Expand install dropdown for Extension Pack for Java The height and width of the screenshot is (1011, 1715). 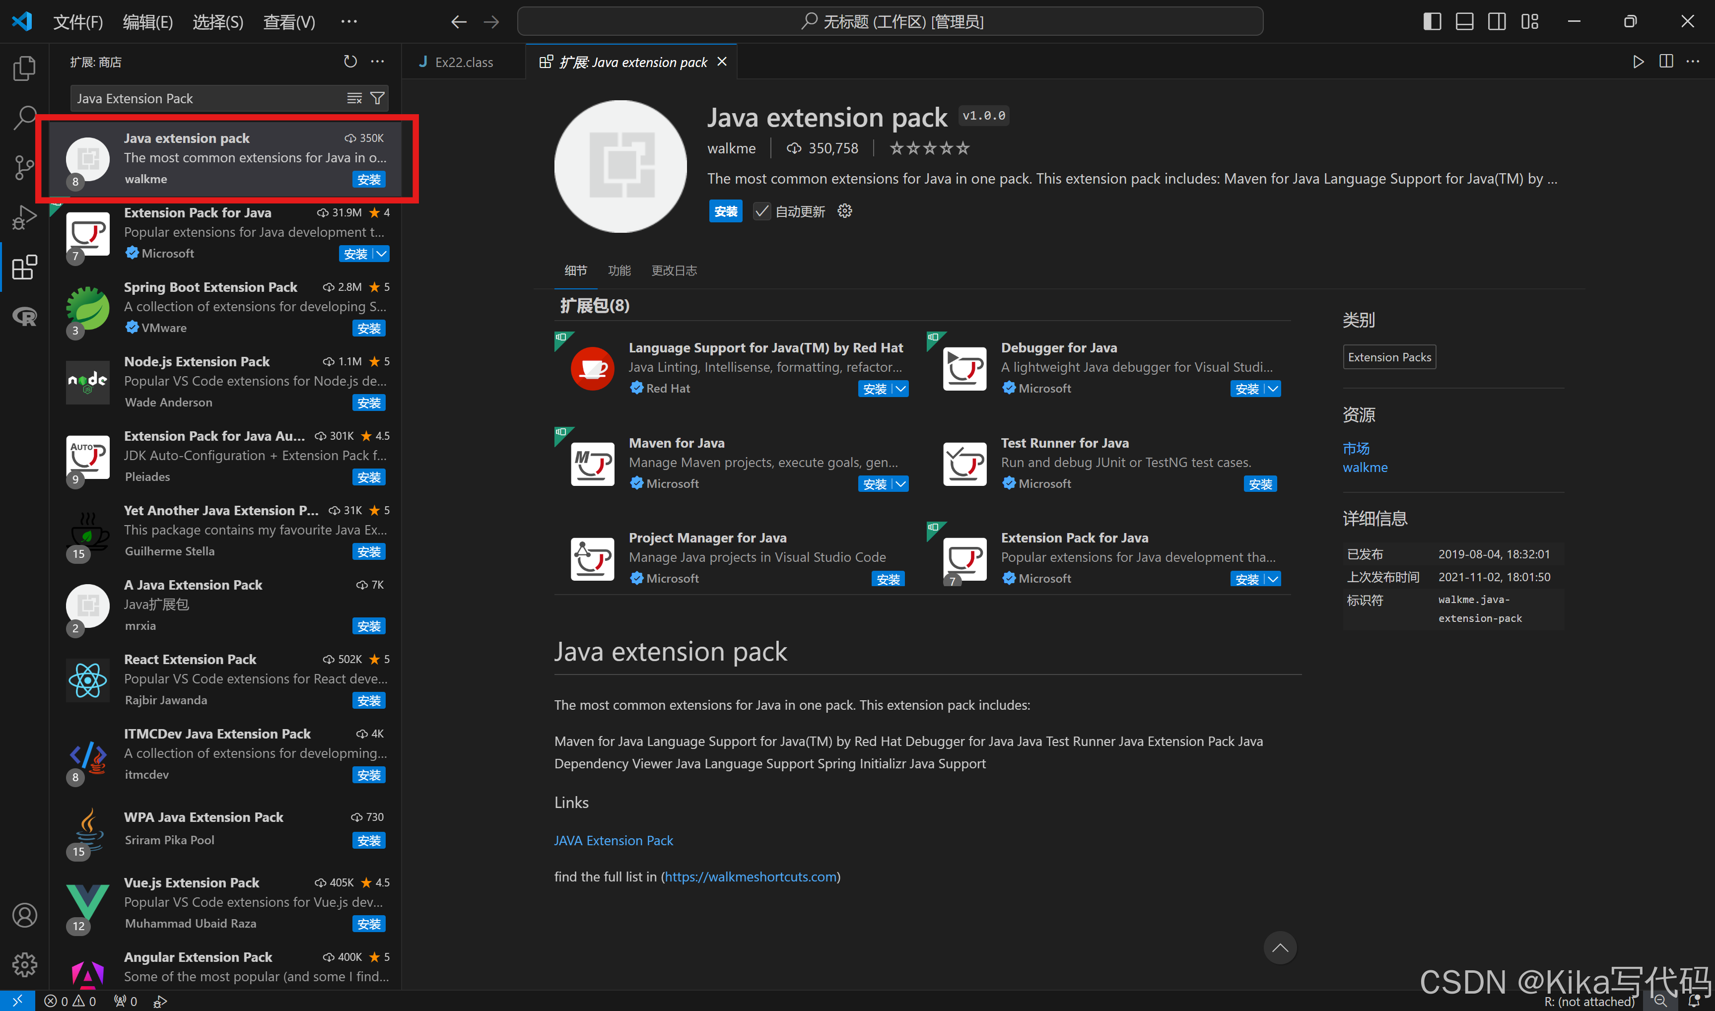tap(382, 254)
